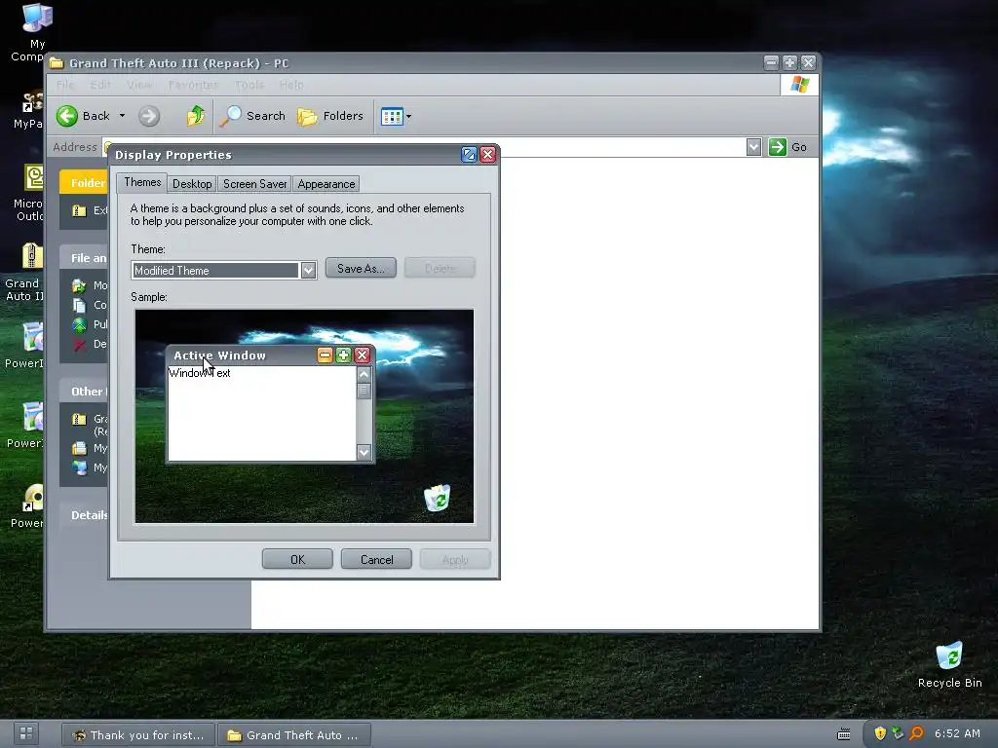Cancel the Display Properties dialog

376,560
